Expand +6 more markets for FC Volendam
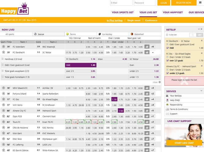The image size is (204, 152). 153,47
